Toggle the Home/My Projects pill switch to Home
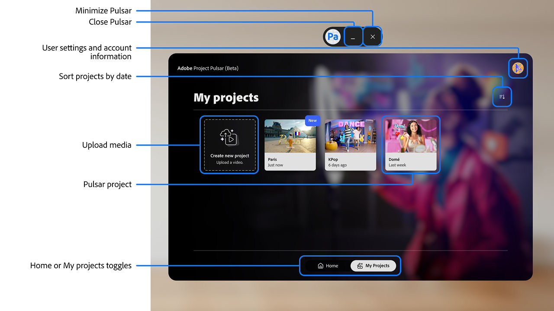554x311 pixels. pyautogui.click(x=328, y=266)
